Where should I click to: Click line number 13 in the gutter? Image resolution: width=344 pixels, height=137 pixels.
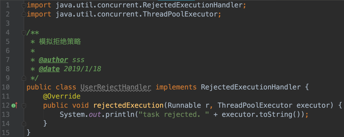[x=6, y=114]
